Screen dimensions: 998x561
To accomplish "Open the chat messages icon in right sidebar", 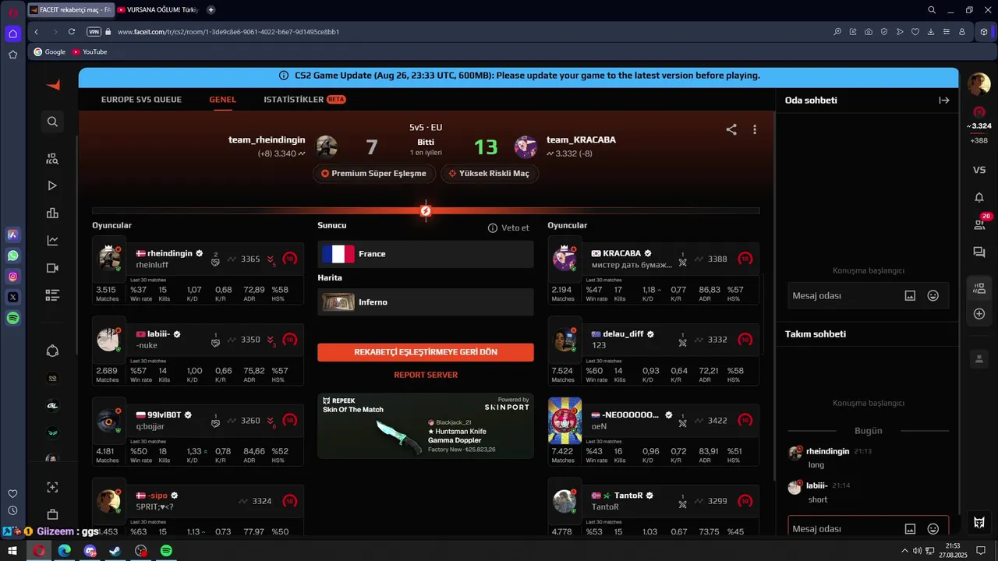I will point(979,252).
